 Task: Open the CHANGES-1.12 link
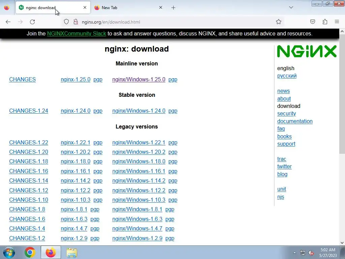(29, 190)
